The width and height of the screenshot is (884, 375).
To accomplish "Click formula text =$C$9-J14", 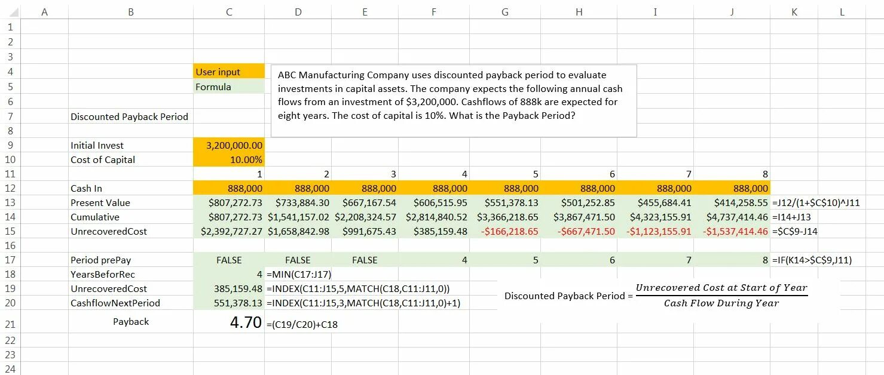I will [795, 231].
